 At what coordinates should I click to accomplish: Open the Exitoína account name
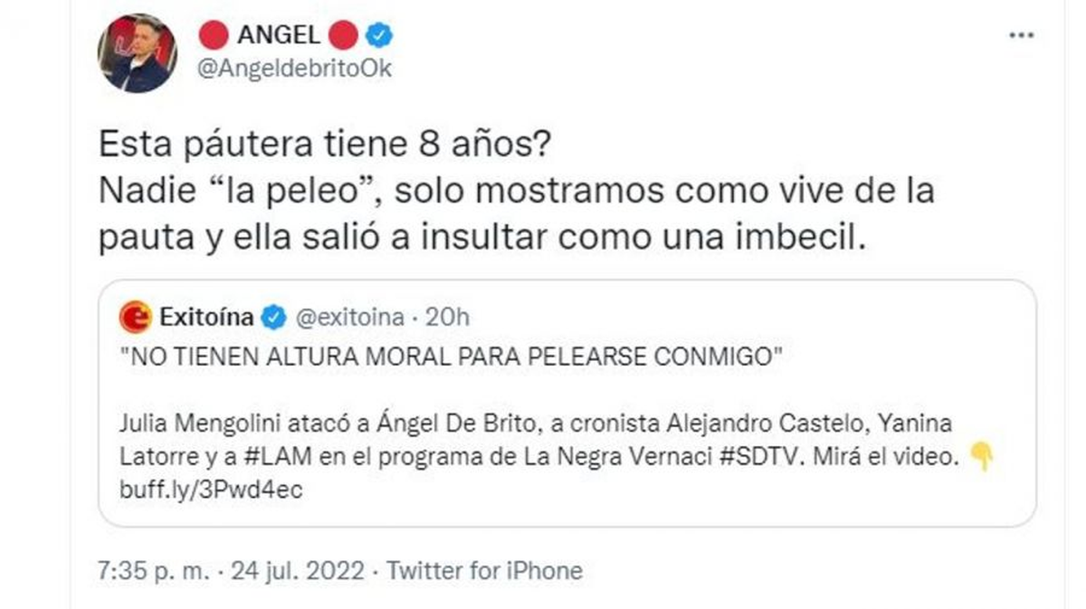[x=207, y=318]
